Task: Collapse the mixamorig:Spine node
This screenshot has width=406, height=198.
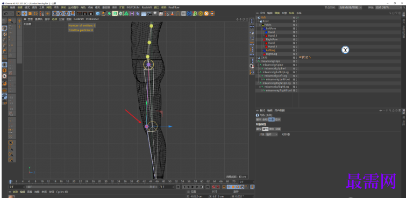Action: point(259,65)
